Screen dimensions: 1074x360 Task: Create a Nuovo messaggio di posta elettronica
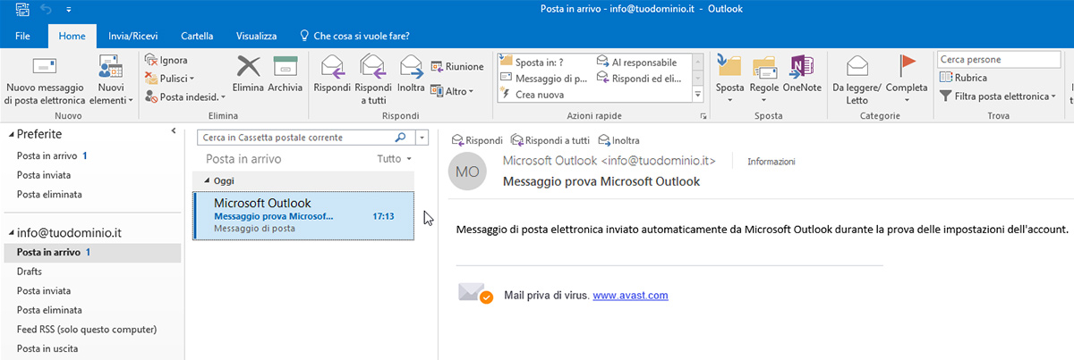coord(44,80)
